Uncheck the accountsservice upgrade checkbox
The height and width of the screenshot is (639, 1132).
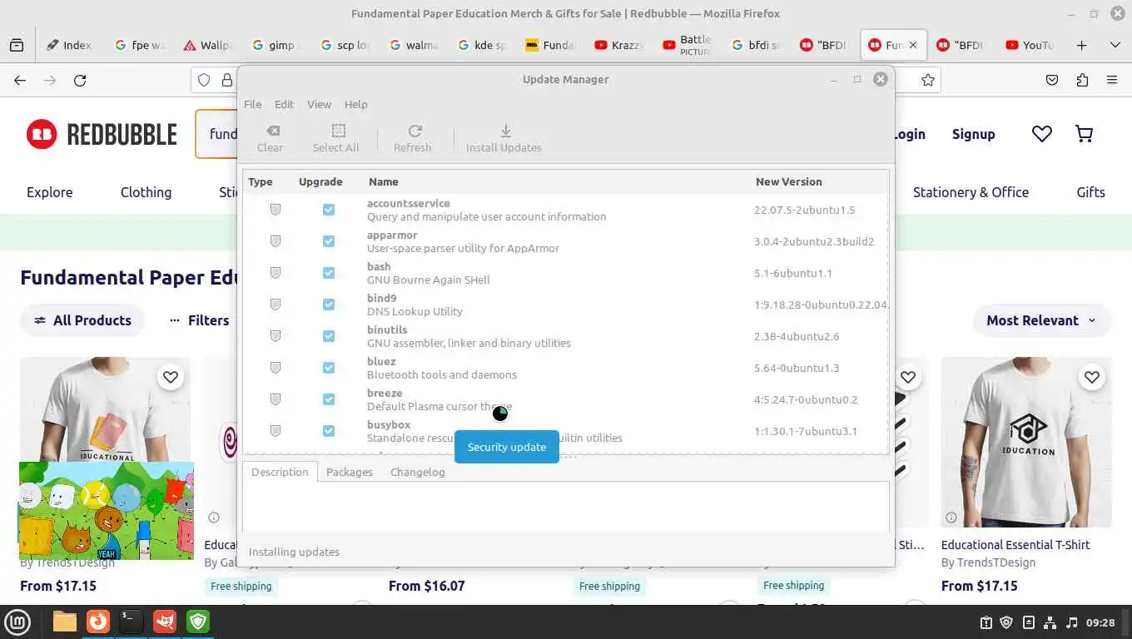[329, 210]
